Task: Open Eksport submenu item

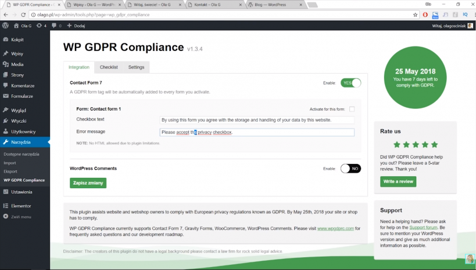Action: 10,172
